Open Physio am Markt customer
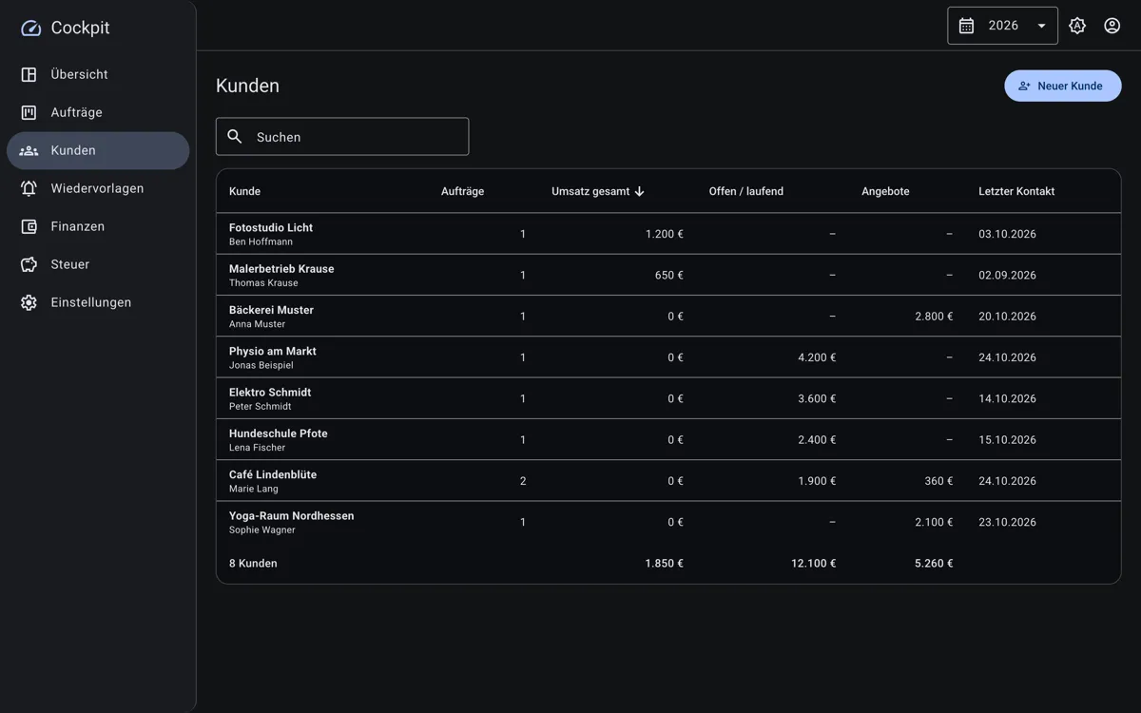Screen dimensions: 1141x713 pyautogui.click(x=668, y=357)
